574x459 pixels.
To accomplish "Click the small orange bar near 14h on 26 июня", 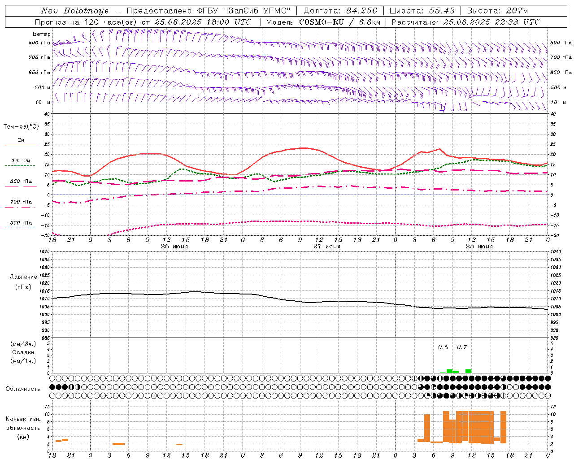I will 179,444.
